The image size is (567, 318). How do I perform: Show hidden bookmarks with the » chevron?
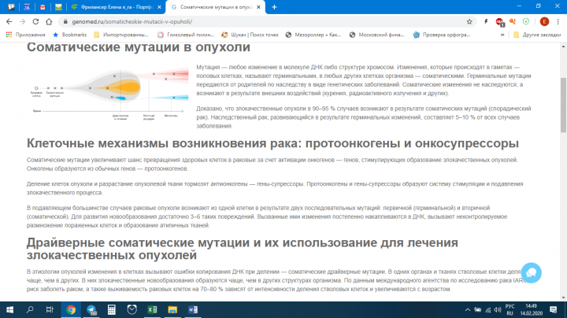[x=502, y=35]
